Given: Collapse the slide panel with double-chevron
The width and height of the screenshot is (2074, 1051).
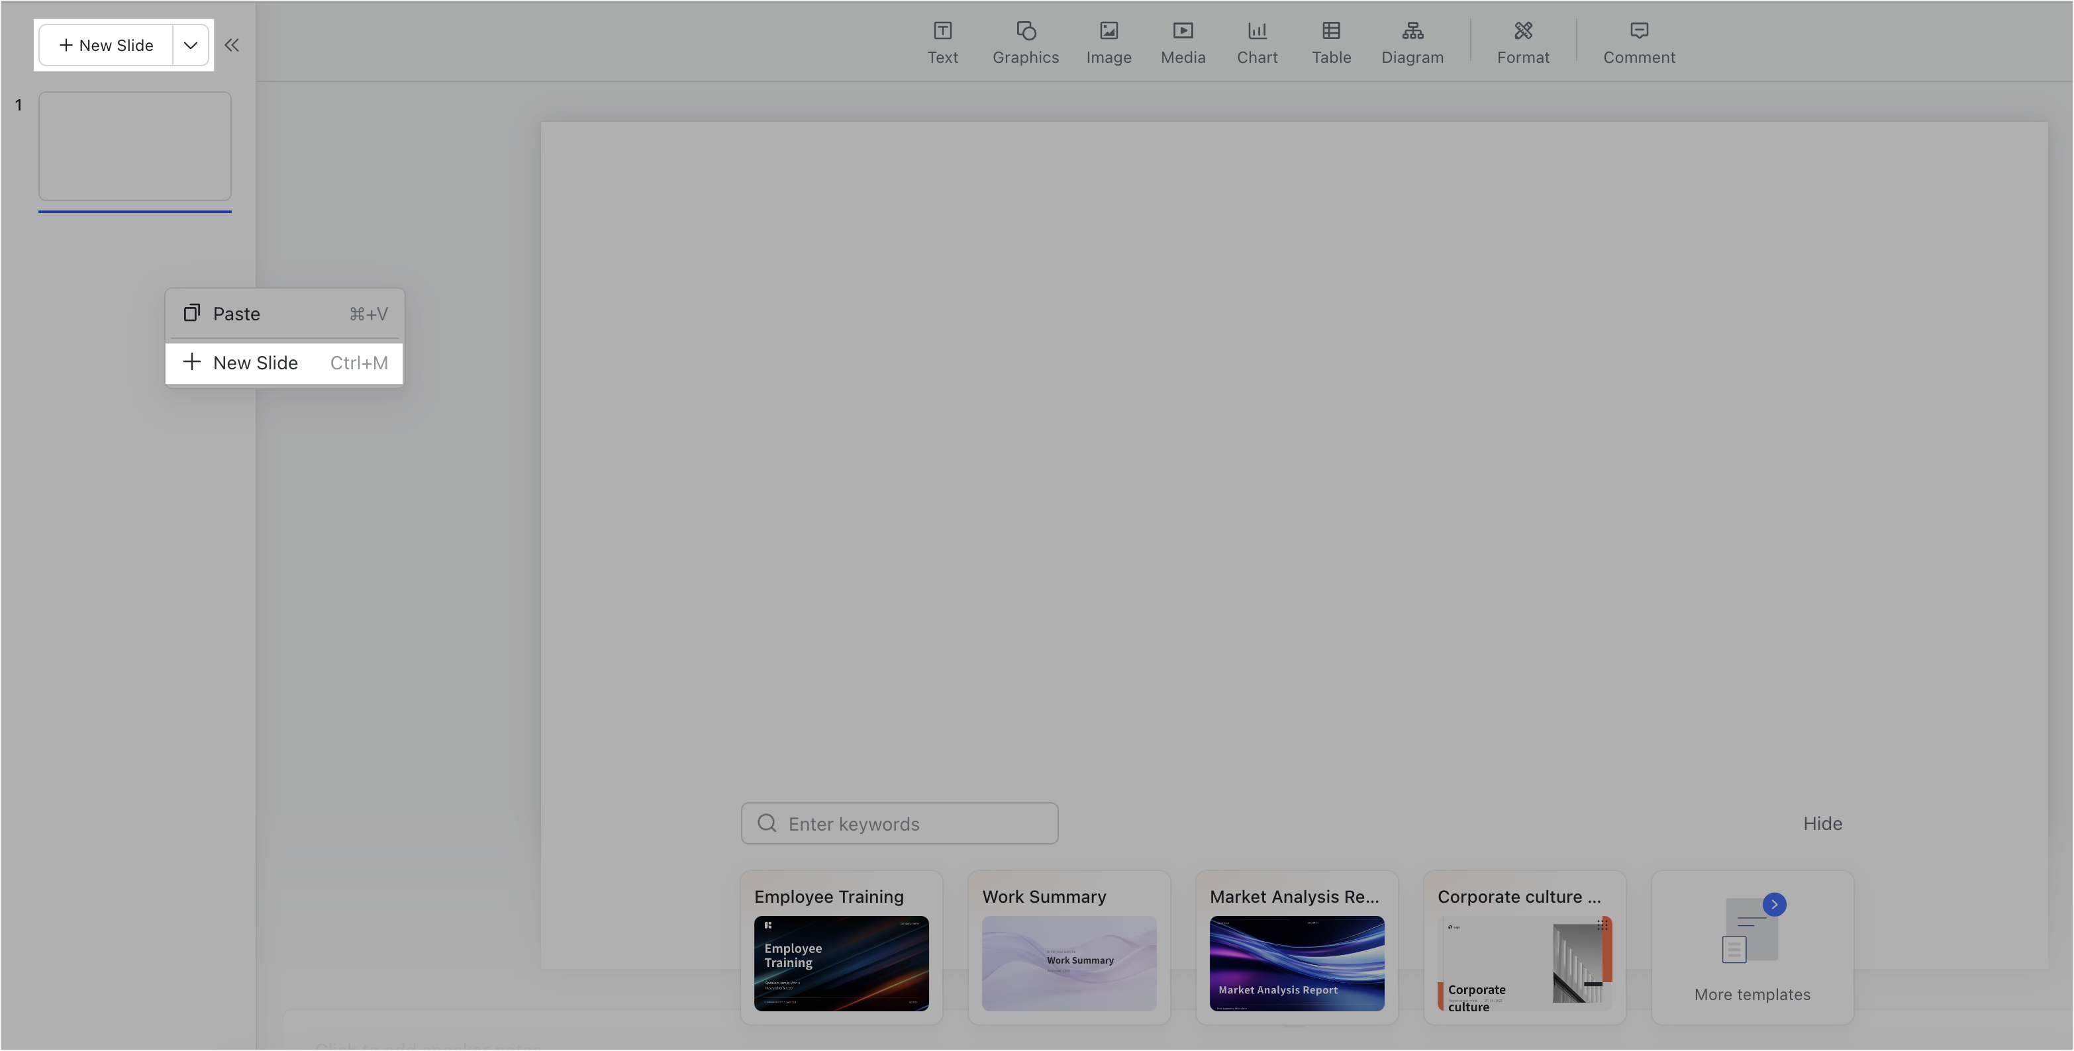Looking at the screenshot, I should click(231, 45).
